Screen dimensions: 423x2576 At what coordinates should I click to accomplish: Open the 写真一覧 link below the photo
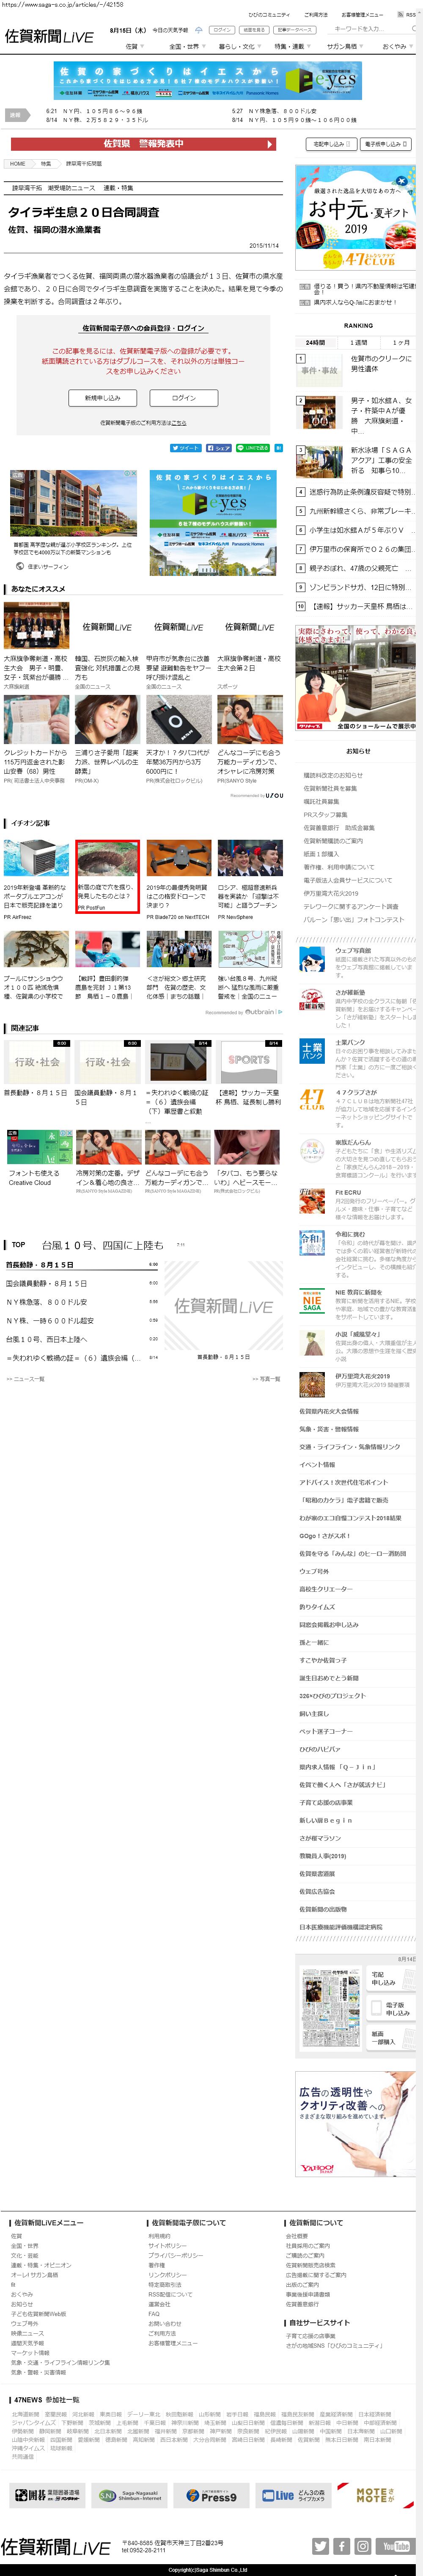click(267, 1379)
